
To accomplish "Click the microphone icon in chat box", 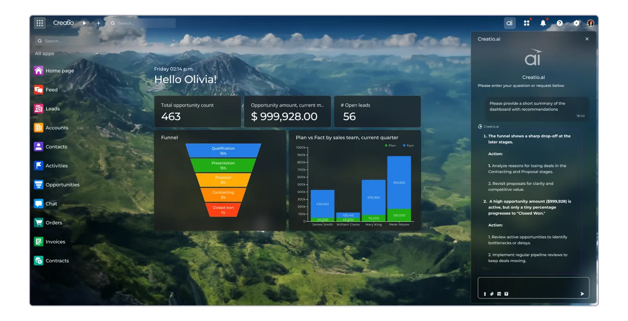I will pos(485,294).
